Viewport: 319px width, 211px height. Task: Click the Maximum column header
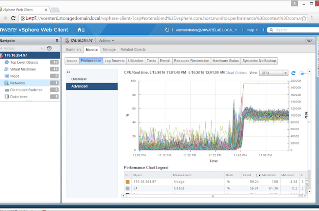(x=270, y=175)
